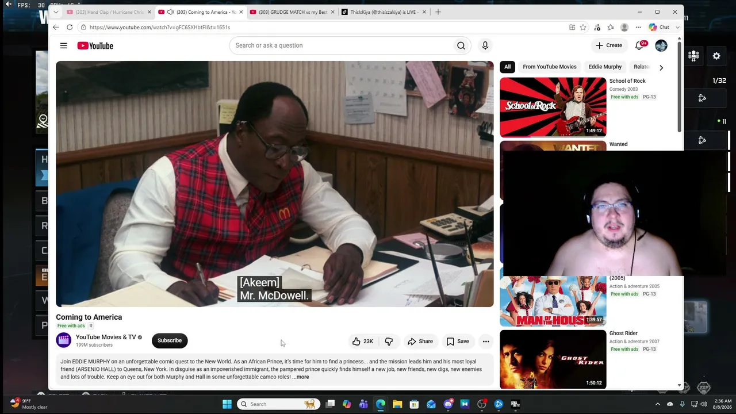The image size is (736, 414).
Task: Open a new browser tab
Action: click(x=438, y=12)
